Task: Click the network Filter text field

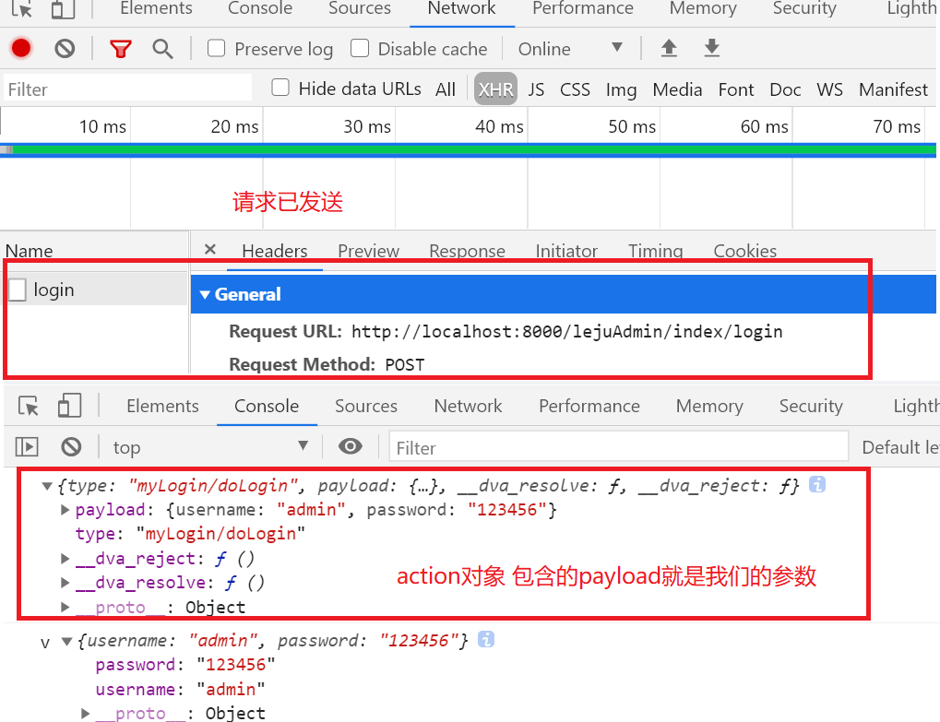Action: (127, 89)
